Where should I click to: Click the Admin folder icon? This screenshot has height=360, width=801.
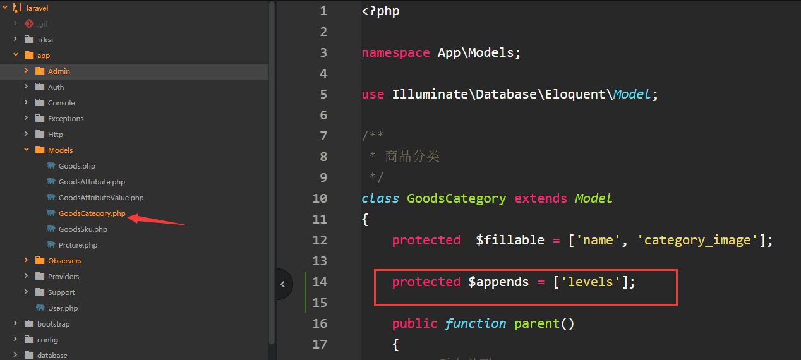tap(40, 71)
